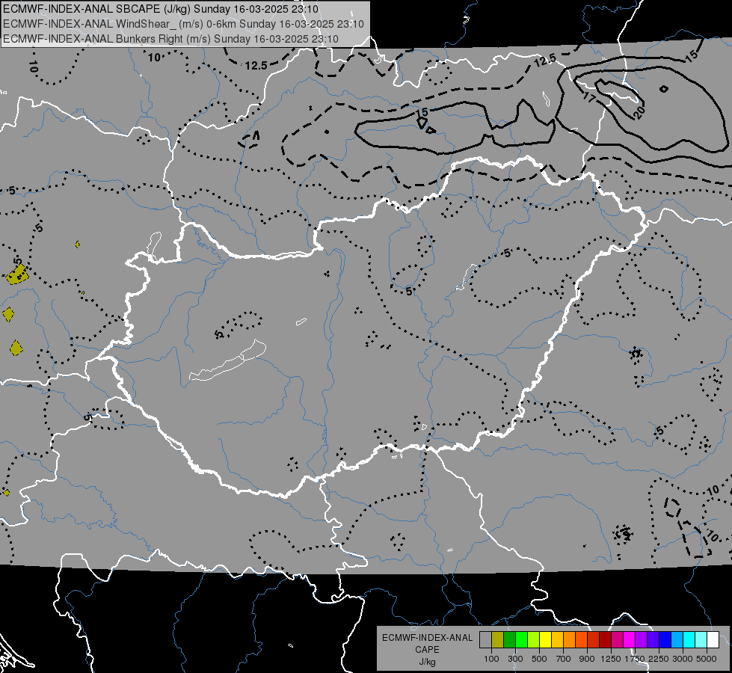Pick the cyan swatch starting at 3000
732x673 pixels.
point(689,639)
